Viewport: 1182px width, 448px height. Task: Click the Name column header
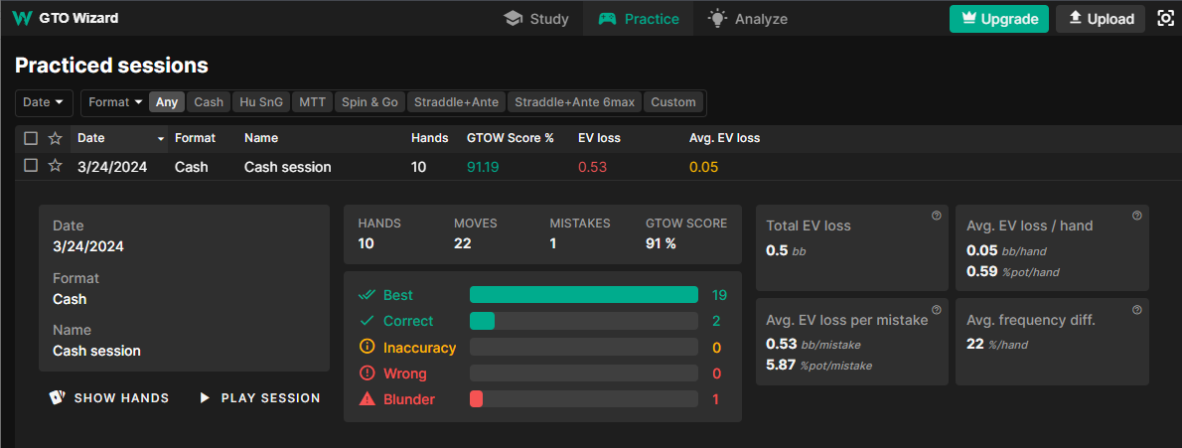[261, 138]
